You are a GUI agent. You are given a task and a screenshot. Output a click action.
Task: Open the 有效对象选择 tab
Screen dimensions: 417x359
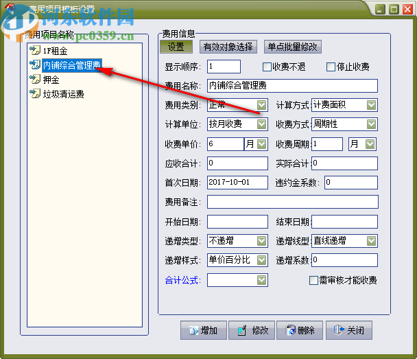[x=228, y=47]
